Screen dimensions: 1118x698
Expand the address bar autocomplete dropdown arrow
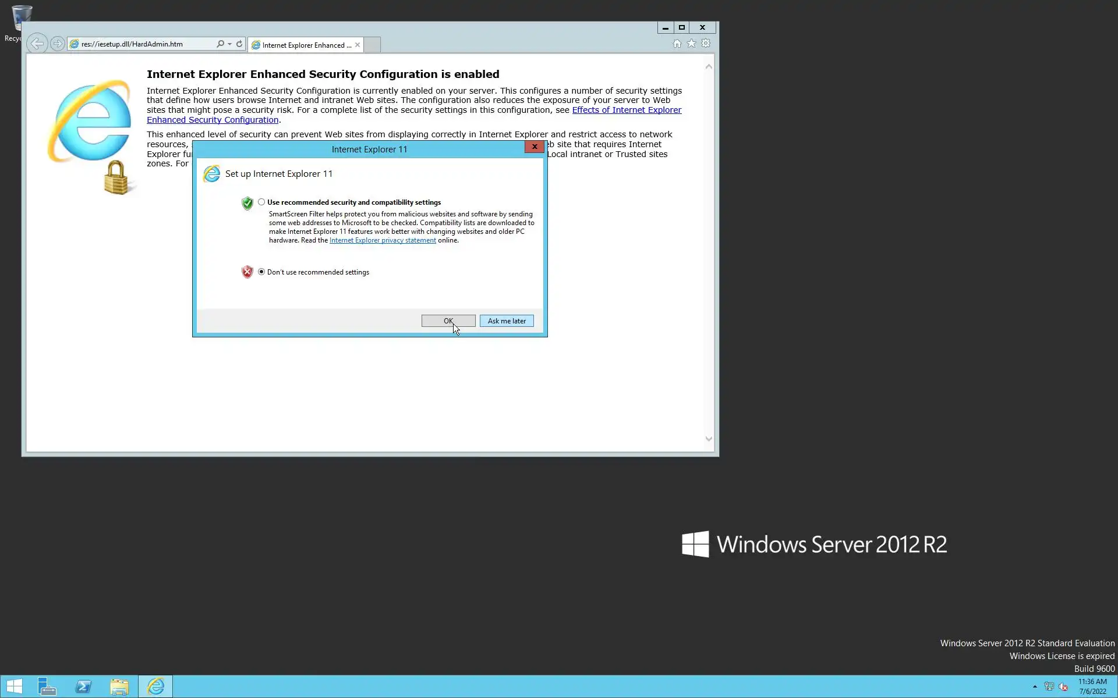point(230,44)
